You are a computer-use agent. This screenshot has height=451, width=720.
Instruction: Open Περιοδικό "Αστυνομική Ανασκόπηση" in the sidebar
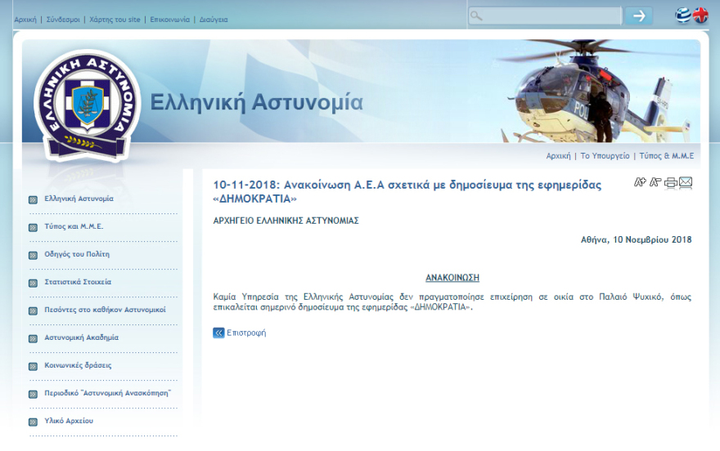click(107, 393)
